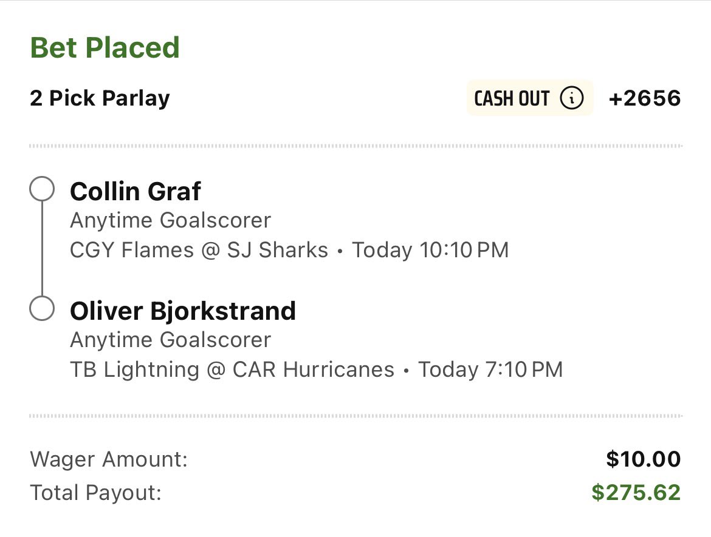Open the TB Lightning @ CAR Hurricanes matchup
This screenshot has height=537, width=711.
point(232,370)
